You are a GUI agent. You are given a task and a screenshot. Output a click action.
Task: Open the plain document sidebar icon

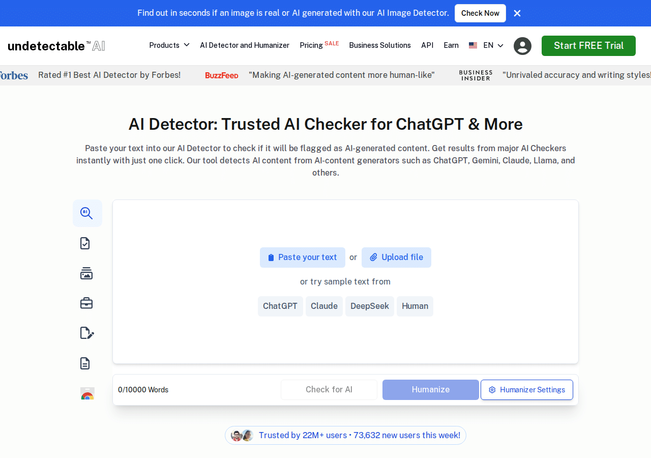point(85,363)
